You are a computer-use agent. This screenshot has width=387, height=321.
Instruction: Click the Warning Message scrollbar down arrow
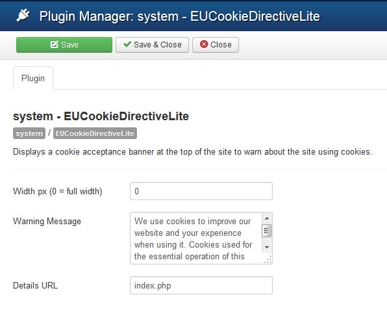click(267, 247)
